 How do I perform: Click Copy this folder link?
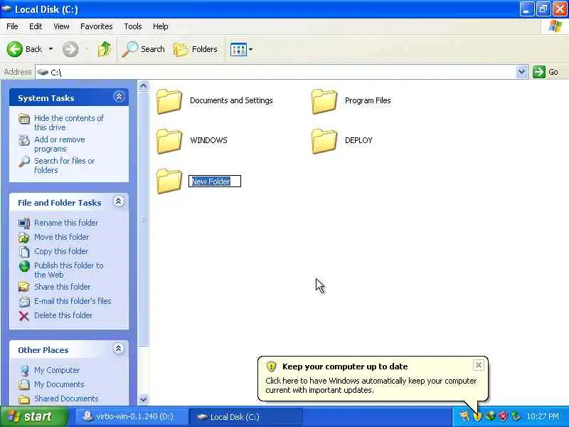[61, 251]
